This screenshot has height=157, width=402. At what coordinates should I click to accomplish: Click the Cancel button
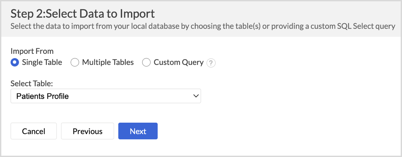(x=34, y=131)
